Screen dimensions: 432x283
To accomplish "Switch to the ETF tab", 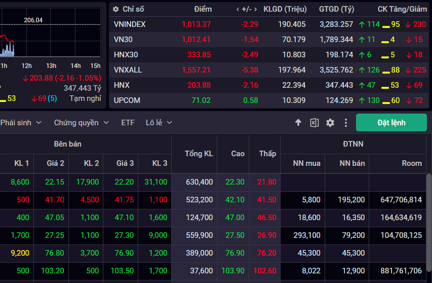I will pyautogui.click(x=128, y=122).
